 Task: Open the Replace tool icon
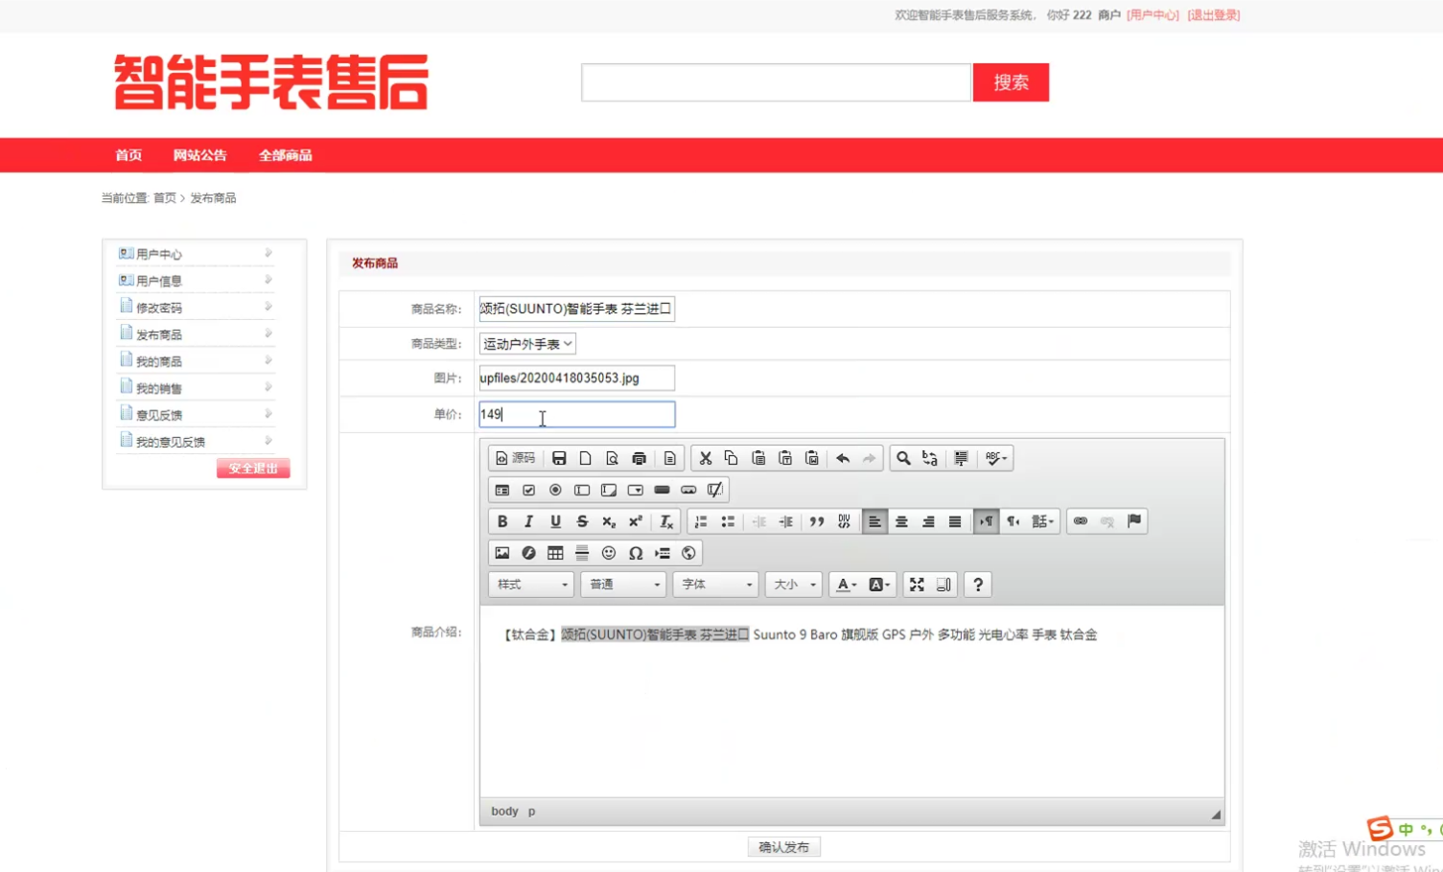tap(929, 458)
